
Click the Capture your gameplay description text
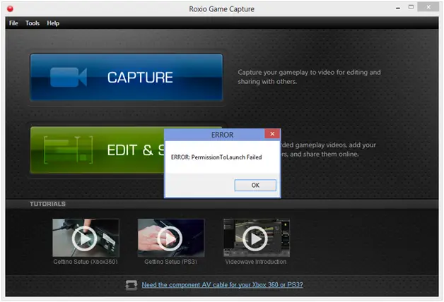tap(309, 77)
